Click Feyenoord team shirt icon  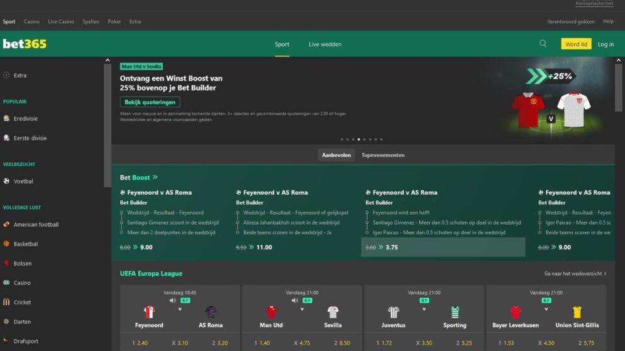(149, 312)
